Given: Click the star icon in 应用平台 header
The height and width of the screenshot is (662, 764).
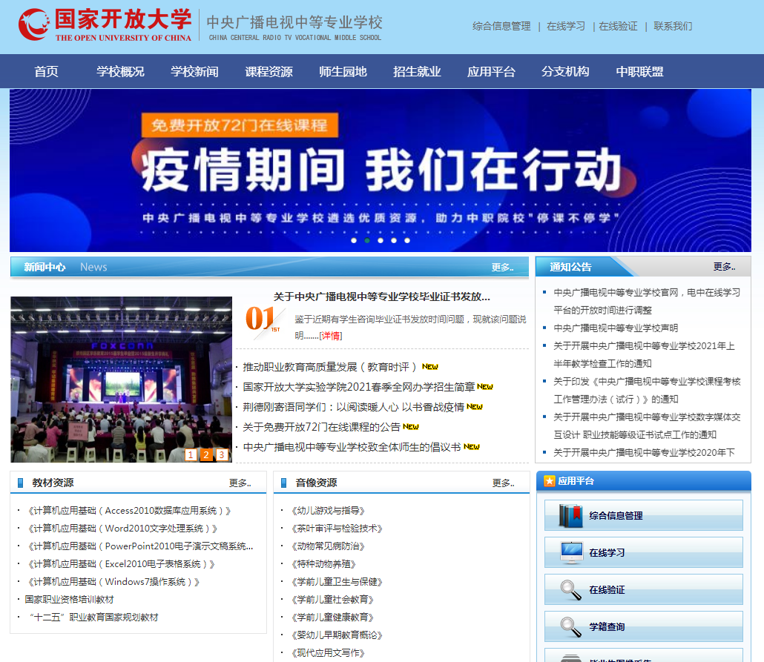Looking at the screenshot, I should coord(549,481).
